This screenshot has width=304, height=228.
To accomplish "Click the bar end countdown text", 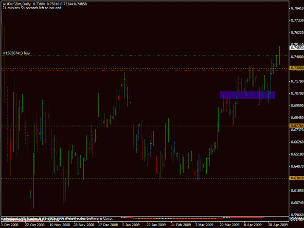I will click(x=32, y=8).
